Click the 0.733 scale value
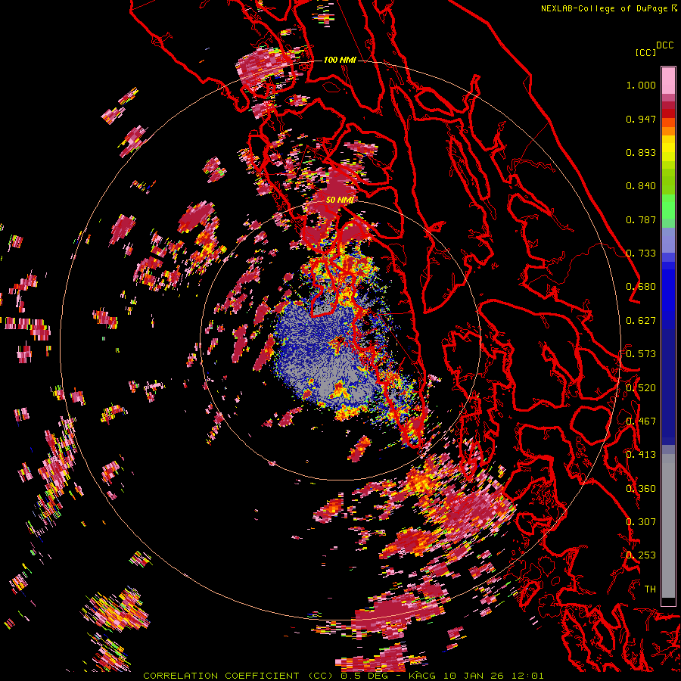 point(641,253)
